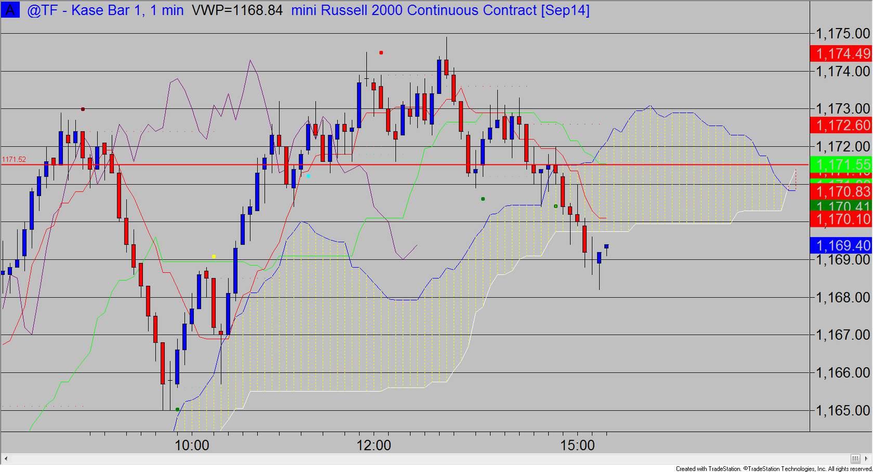Screen dimensions: 873x472
Task: Click the blue 'A' chart status icon
Action: (x=10, y=10)
